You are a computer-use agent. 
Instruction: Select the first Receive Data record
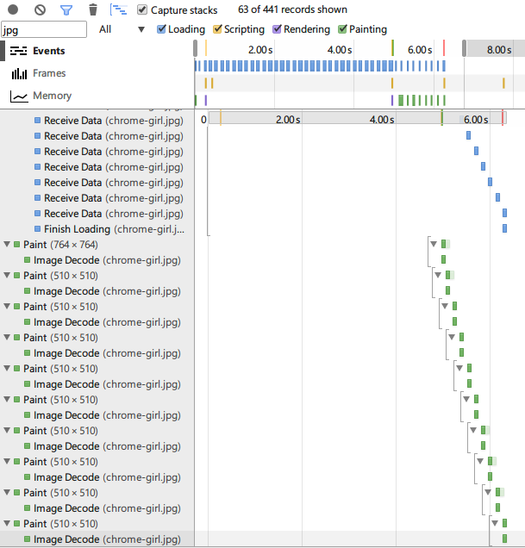112,121
